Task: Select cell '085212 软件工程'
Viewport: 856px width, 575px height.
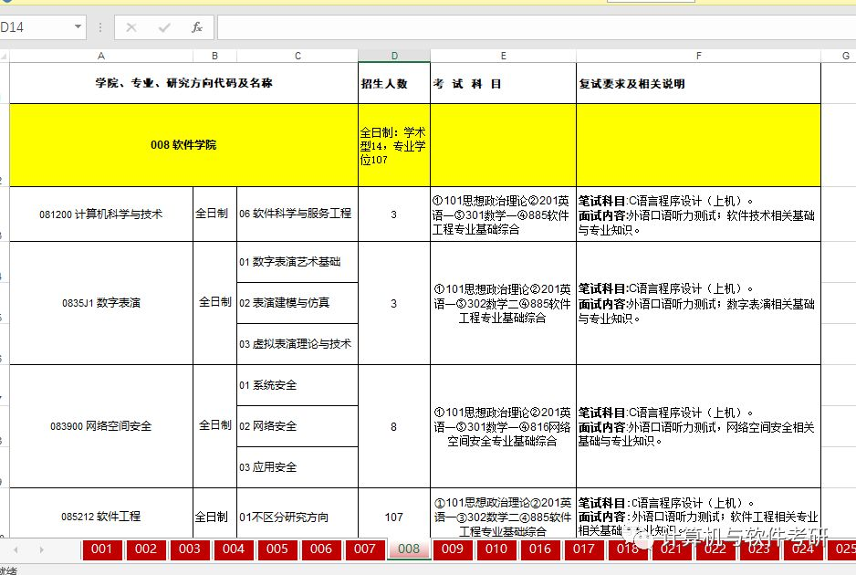Action: pyautogui.click(x=101, y=515)
